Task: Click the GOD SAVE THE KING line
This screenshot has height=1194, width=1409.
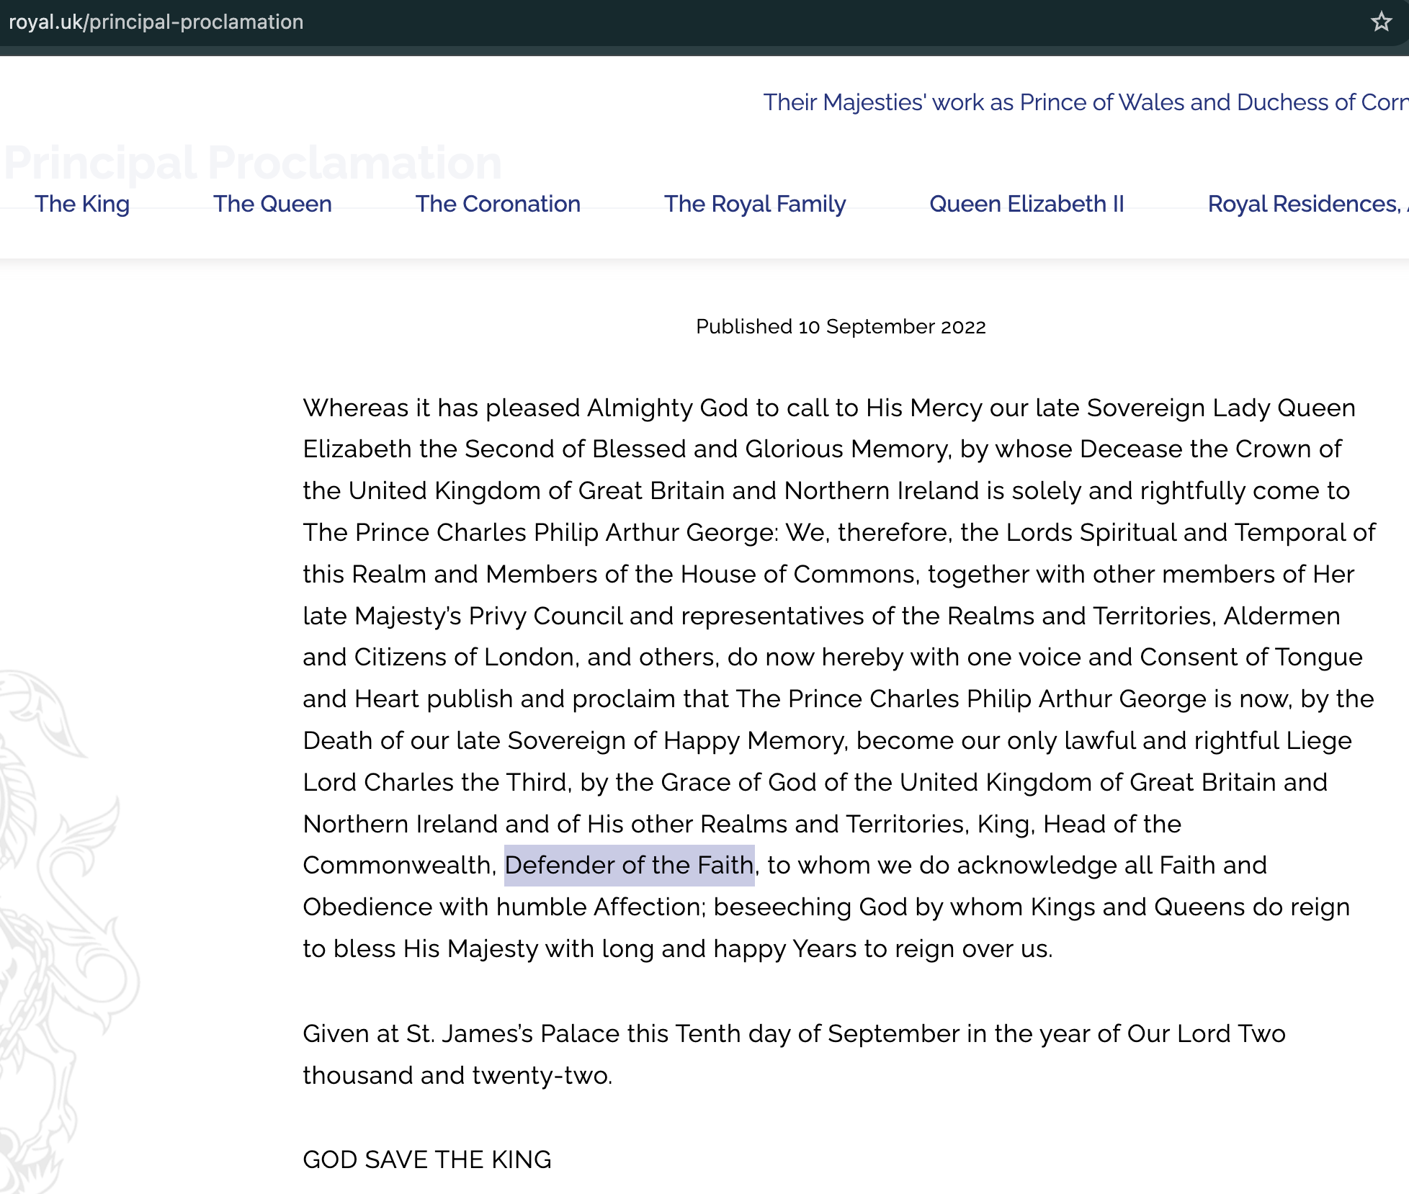Action: tap(426, 1159)
